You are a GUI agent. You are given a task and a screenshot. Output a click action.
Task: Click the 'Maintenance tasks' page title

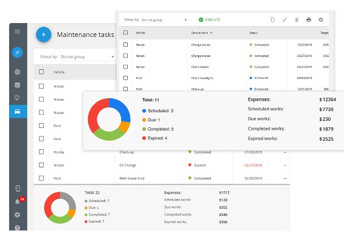pos(86,35)
